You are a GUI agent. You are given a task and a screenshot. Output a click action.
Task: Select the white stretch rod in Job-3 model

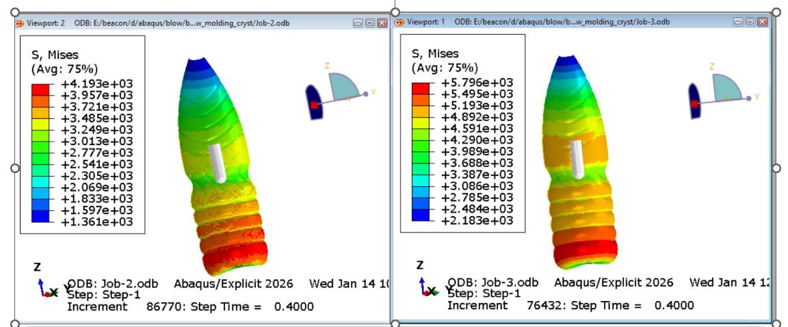click(x=577, y=159)
